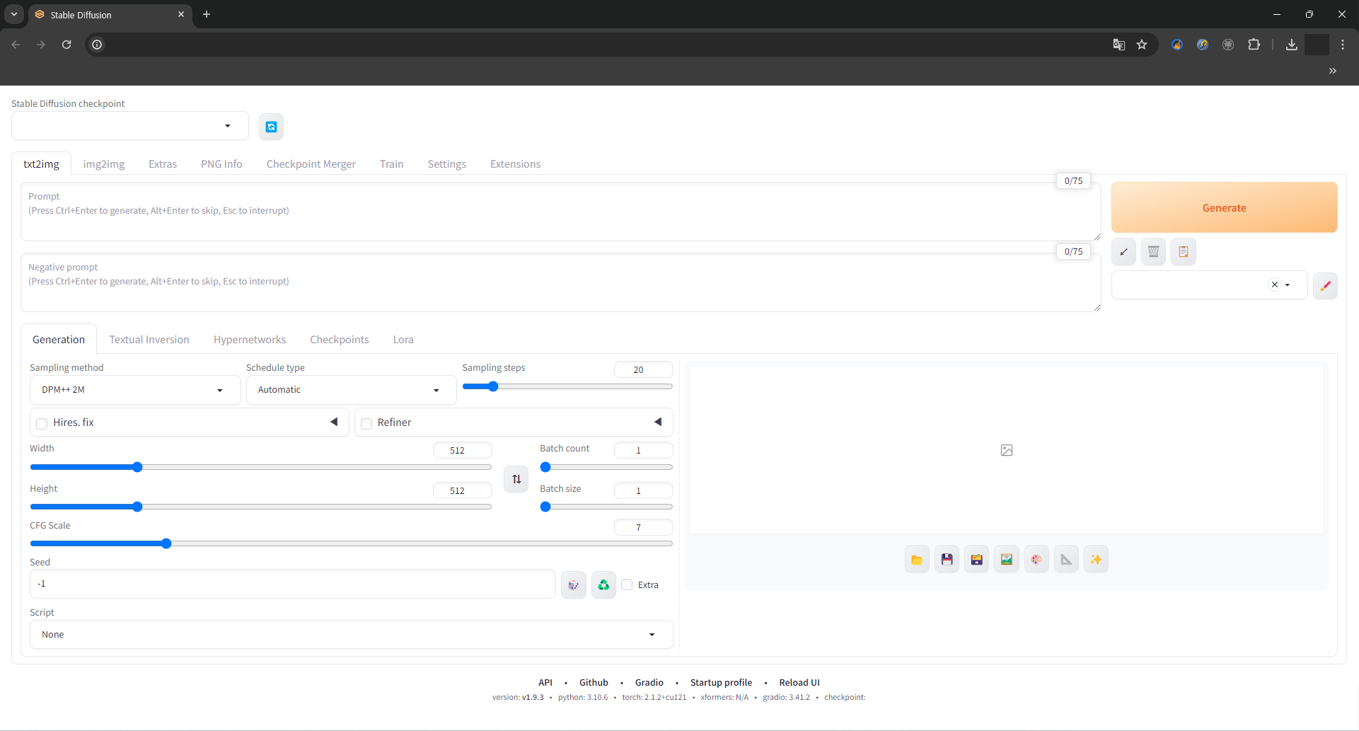Open Stable Diffusion checkpoint dropdown
1359x731 pixels.
click(x=130, y=126)
